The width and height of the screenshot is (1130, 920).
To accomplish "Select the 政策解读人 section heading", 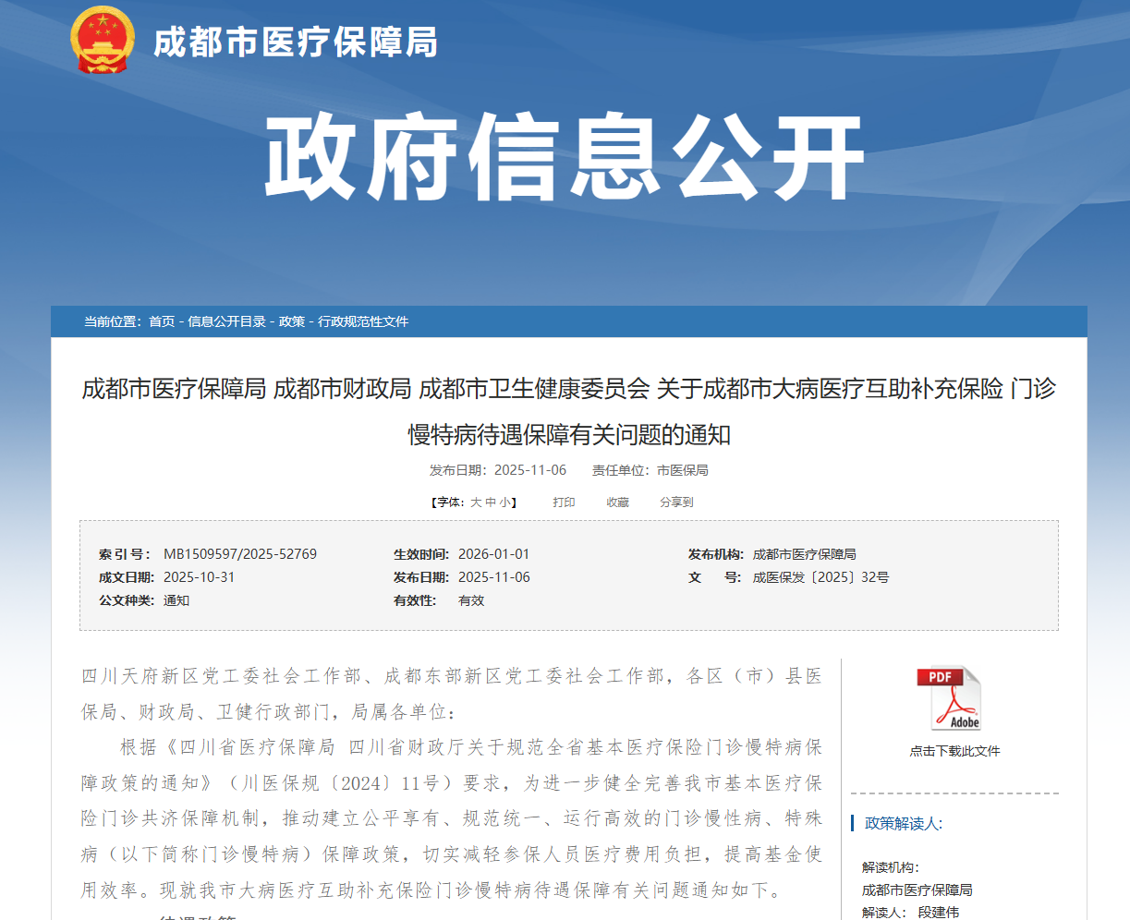I will point(903,823).
